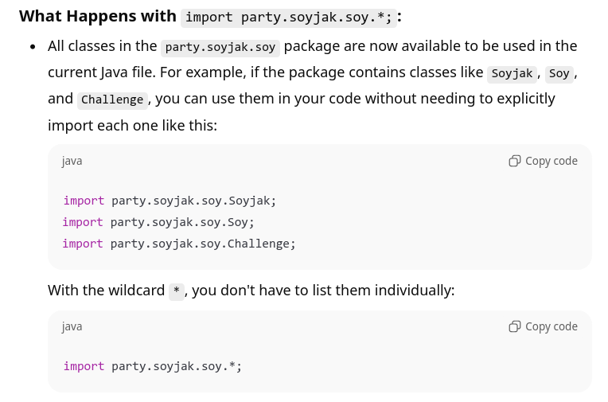The height and width of the screenshot is (402, 608).
Task: Click the inline "party.soyjak.soy" package name in the bullet
Action: pos(220,47)
